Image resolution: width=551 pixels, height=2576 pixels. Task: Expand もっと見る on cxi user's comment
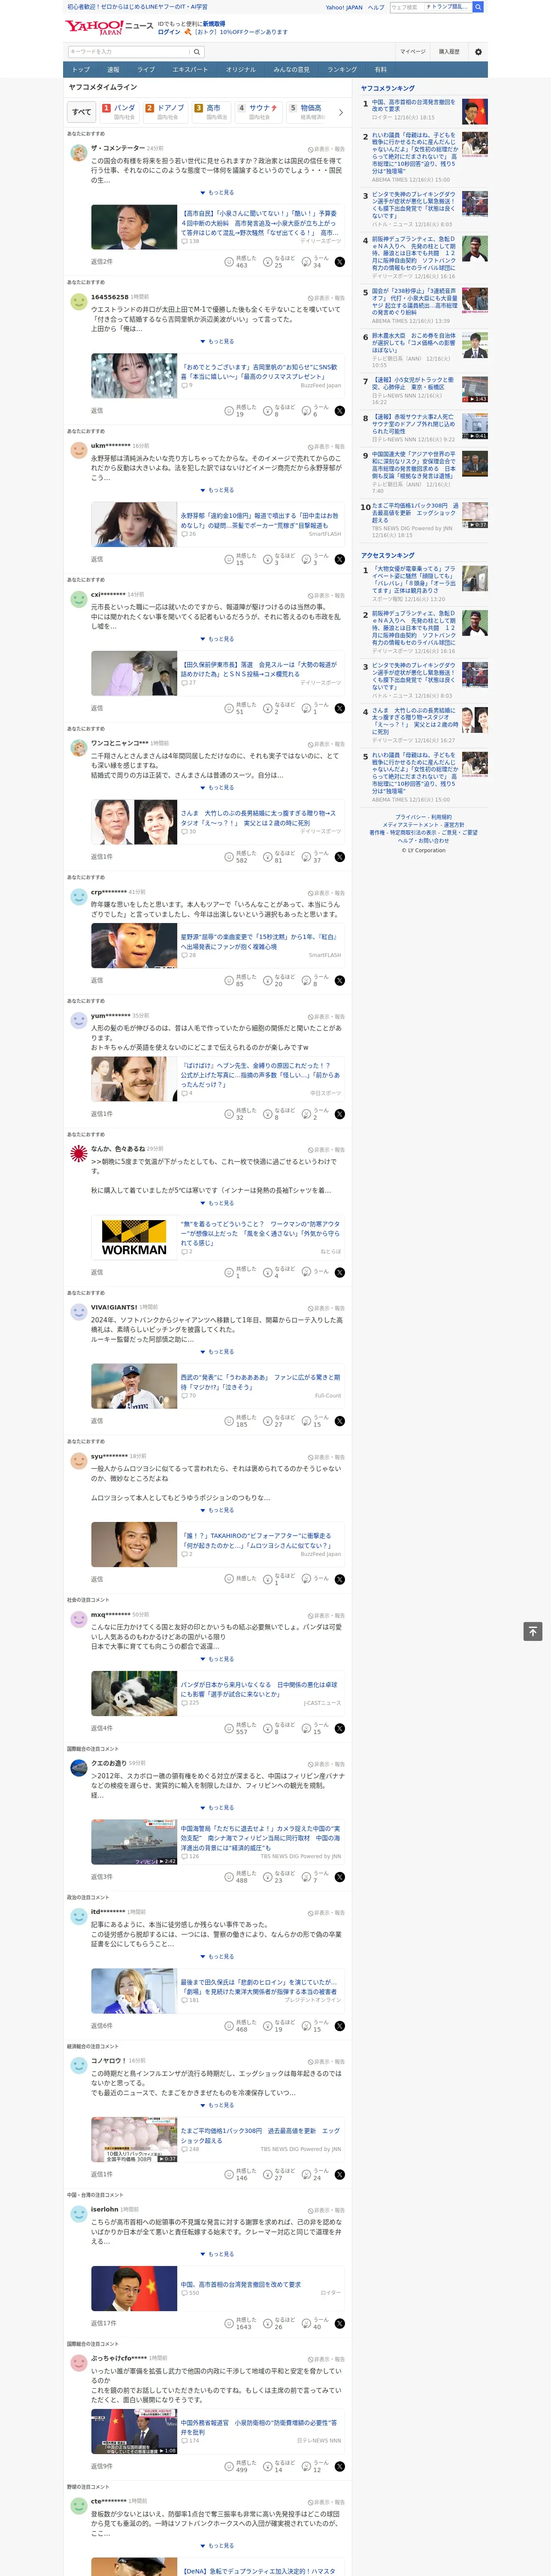[x=217, y=639]
